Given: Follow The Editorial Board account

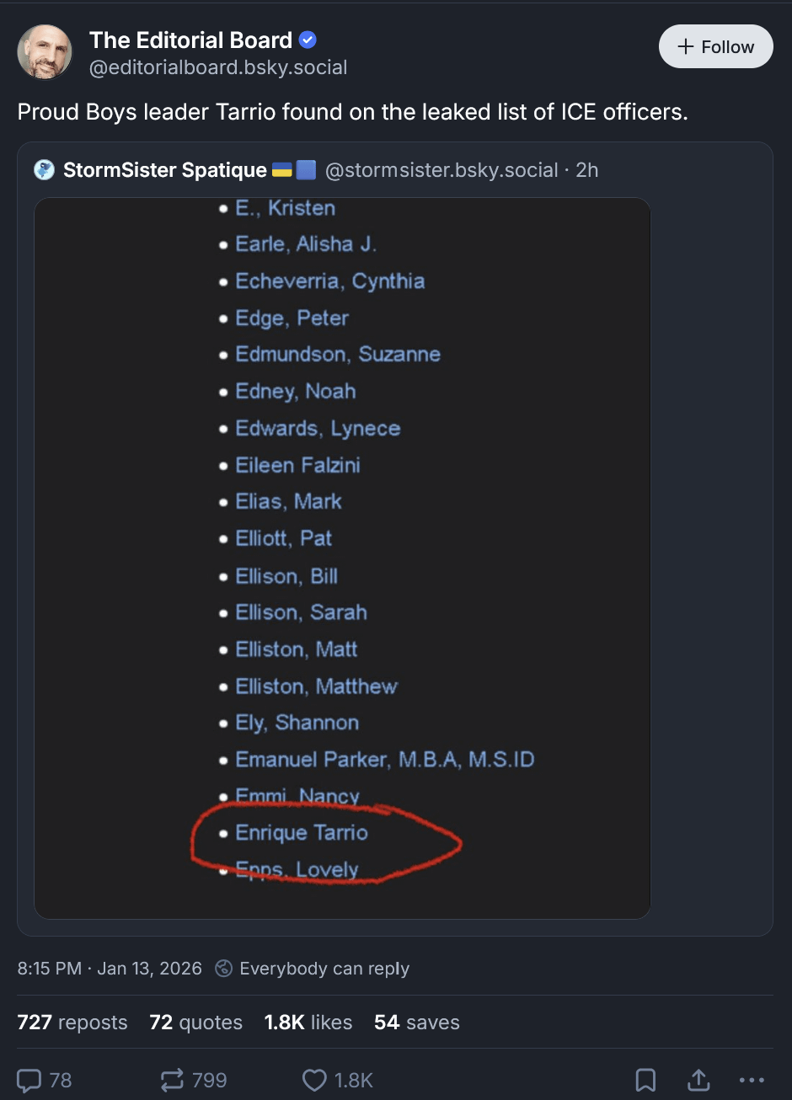Looking at the screenshot, I should (x=715, y=46).
